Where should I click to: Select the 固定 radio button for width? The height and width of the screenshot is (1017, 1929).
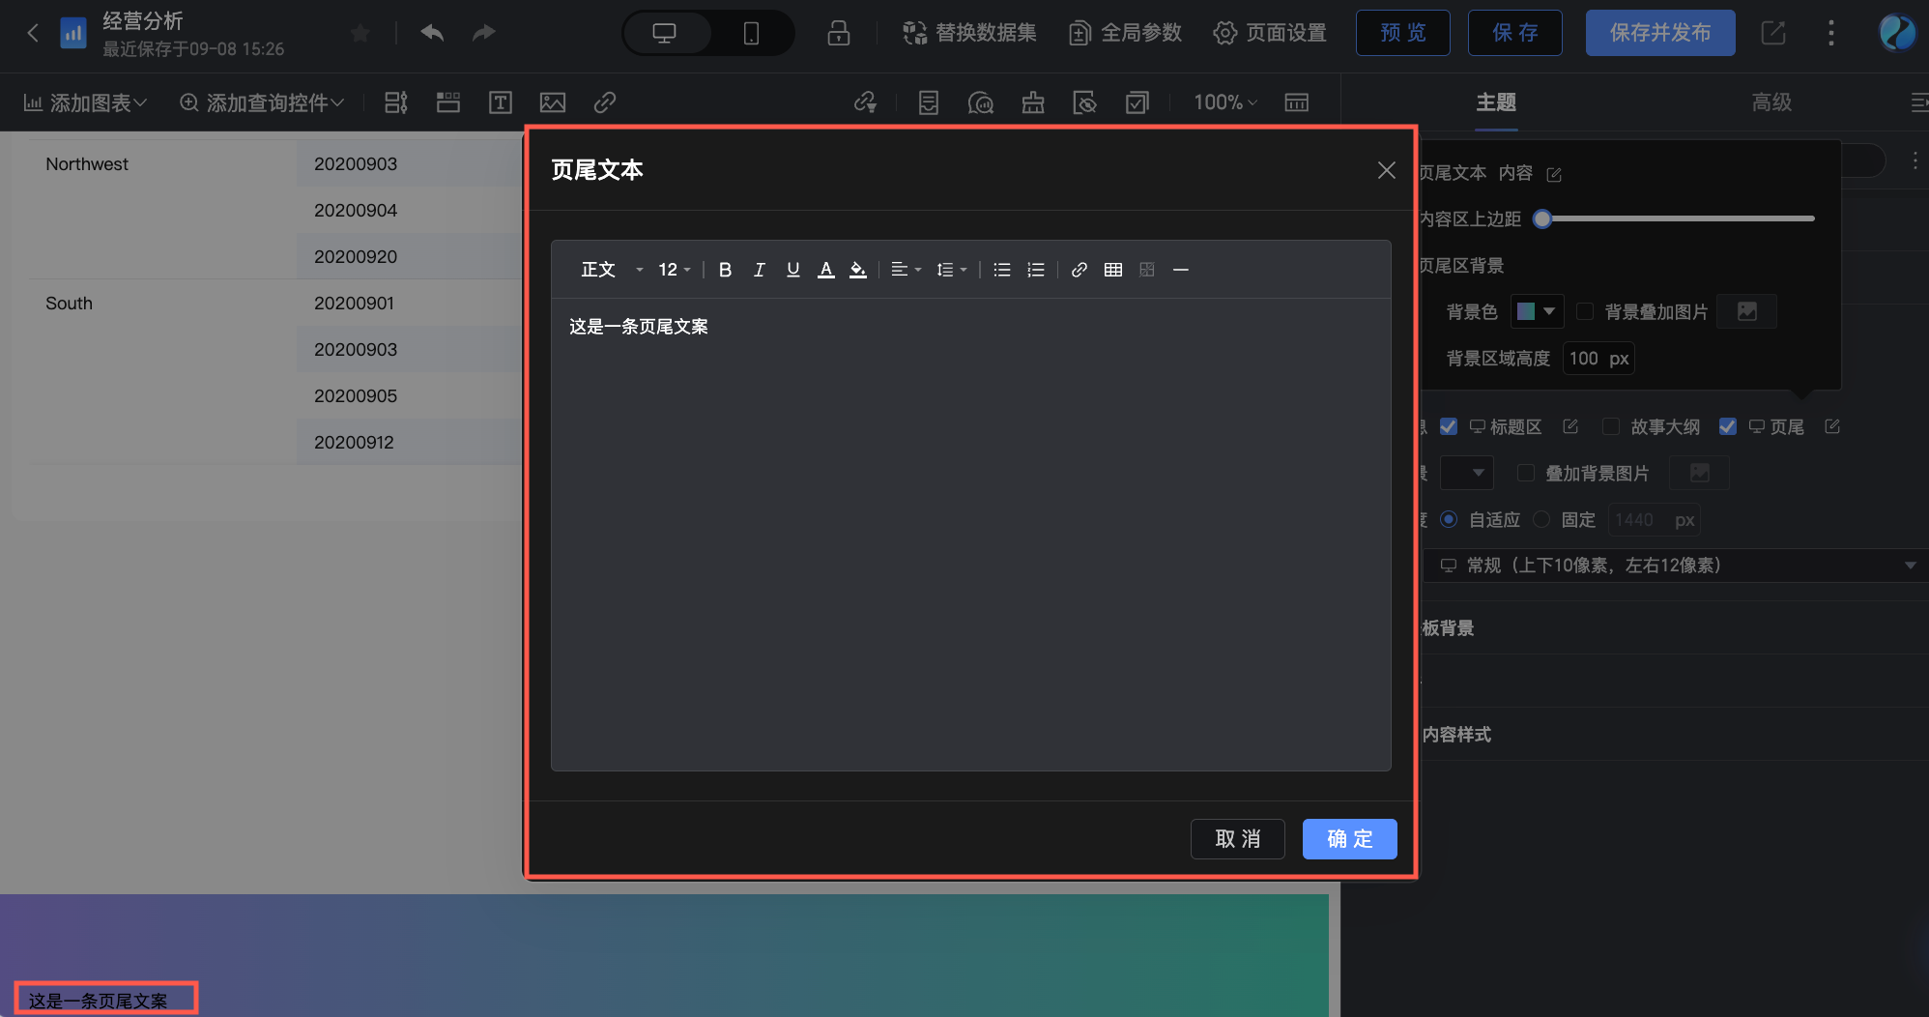pos(1541,519)
